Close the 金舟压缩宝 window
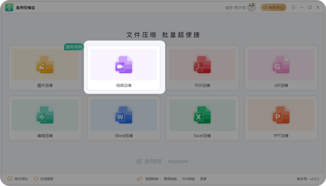 [x=318, y=7]
